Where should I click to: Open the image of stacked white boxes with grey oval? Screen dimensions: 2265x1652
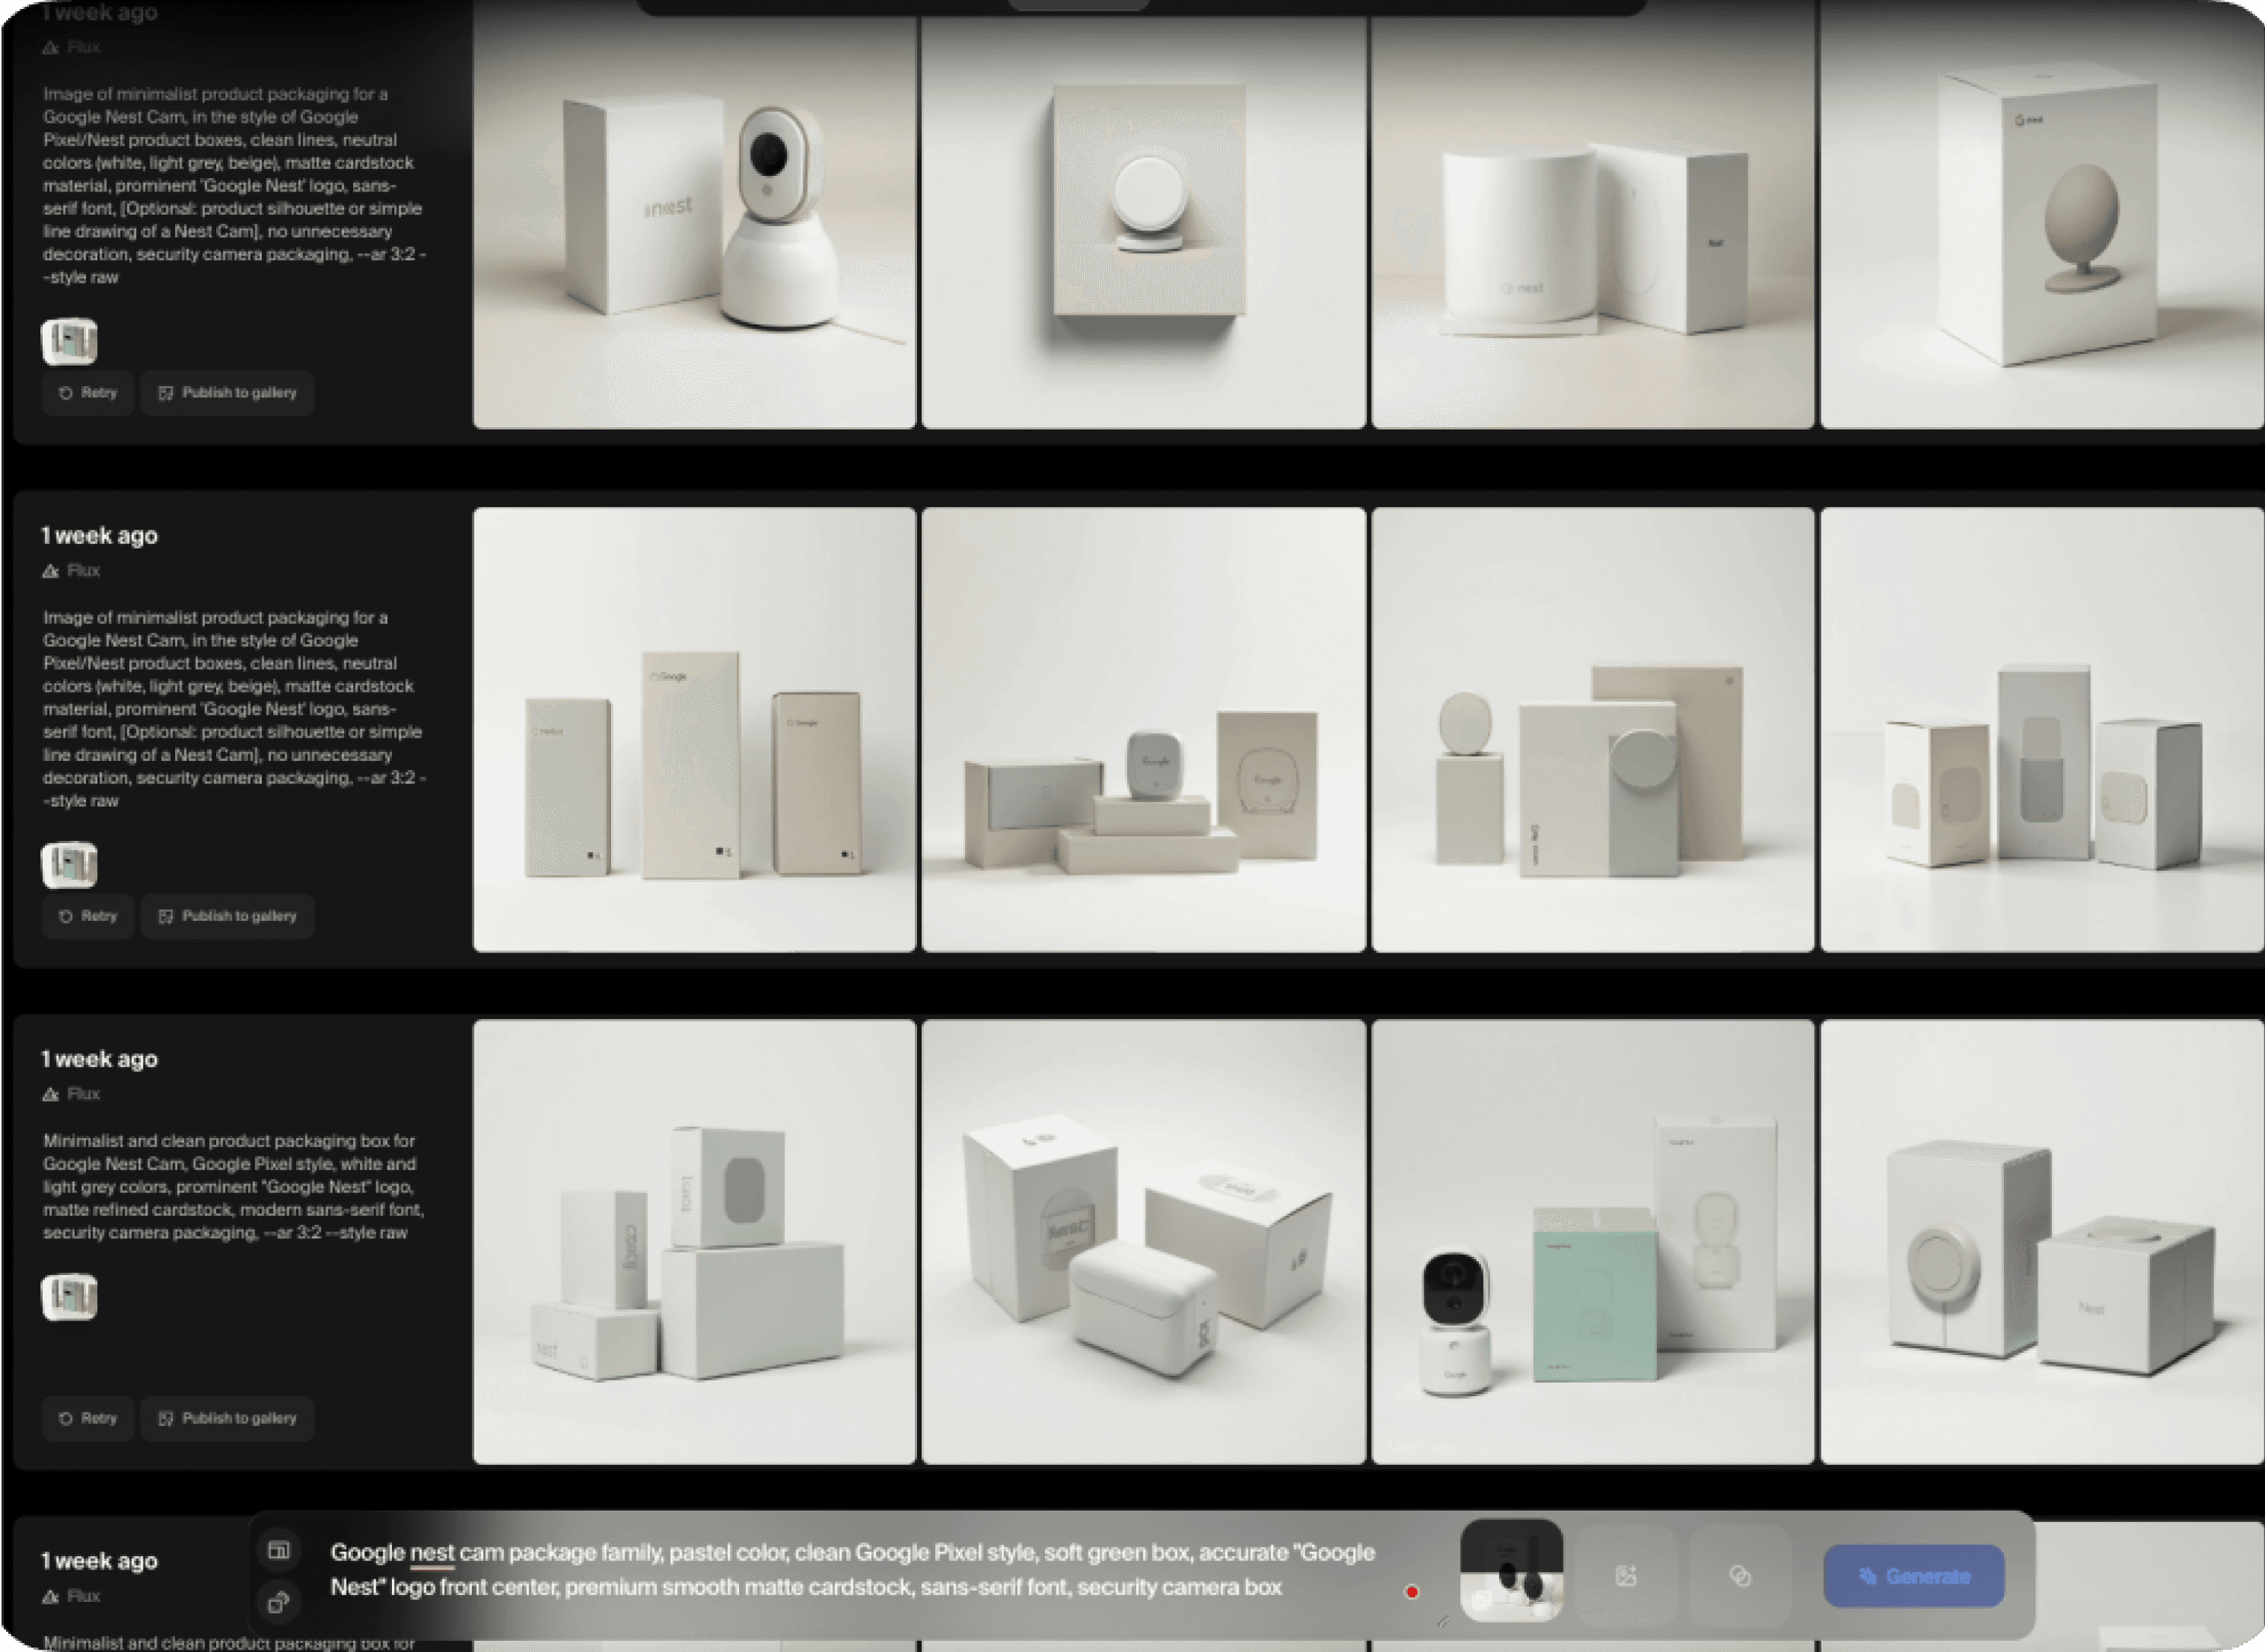pos(695,1242)
